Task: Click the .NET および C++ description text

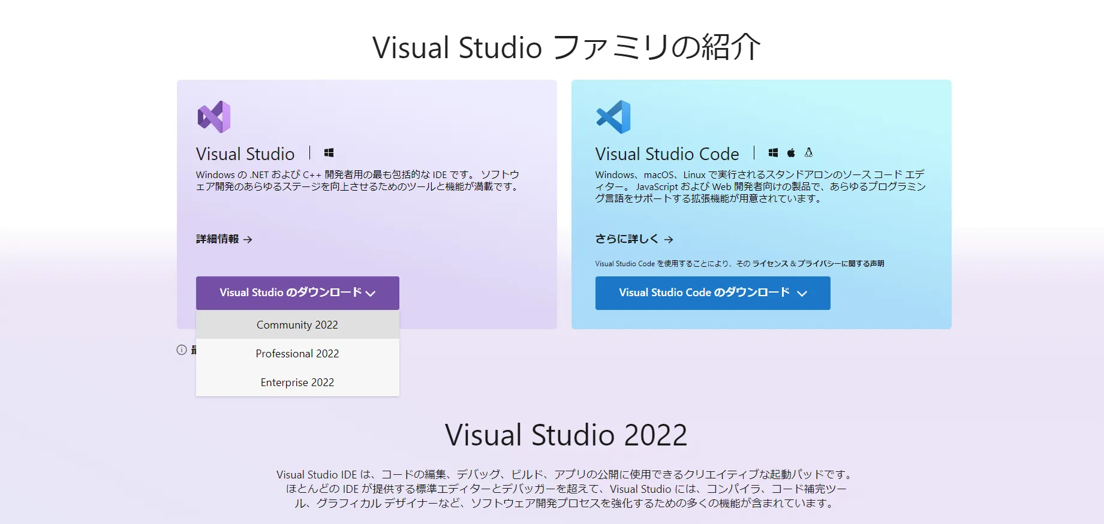Action: (358, 180)
